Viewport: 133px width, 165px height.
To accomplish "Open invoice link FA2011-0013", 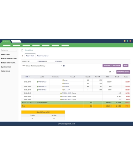I will tap(42, 87).
